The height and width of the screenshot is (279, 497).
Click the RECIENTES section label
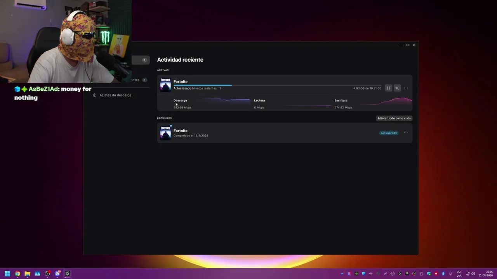pyautogui.click(x=164, y=118)
